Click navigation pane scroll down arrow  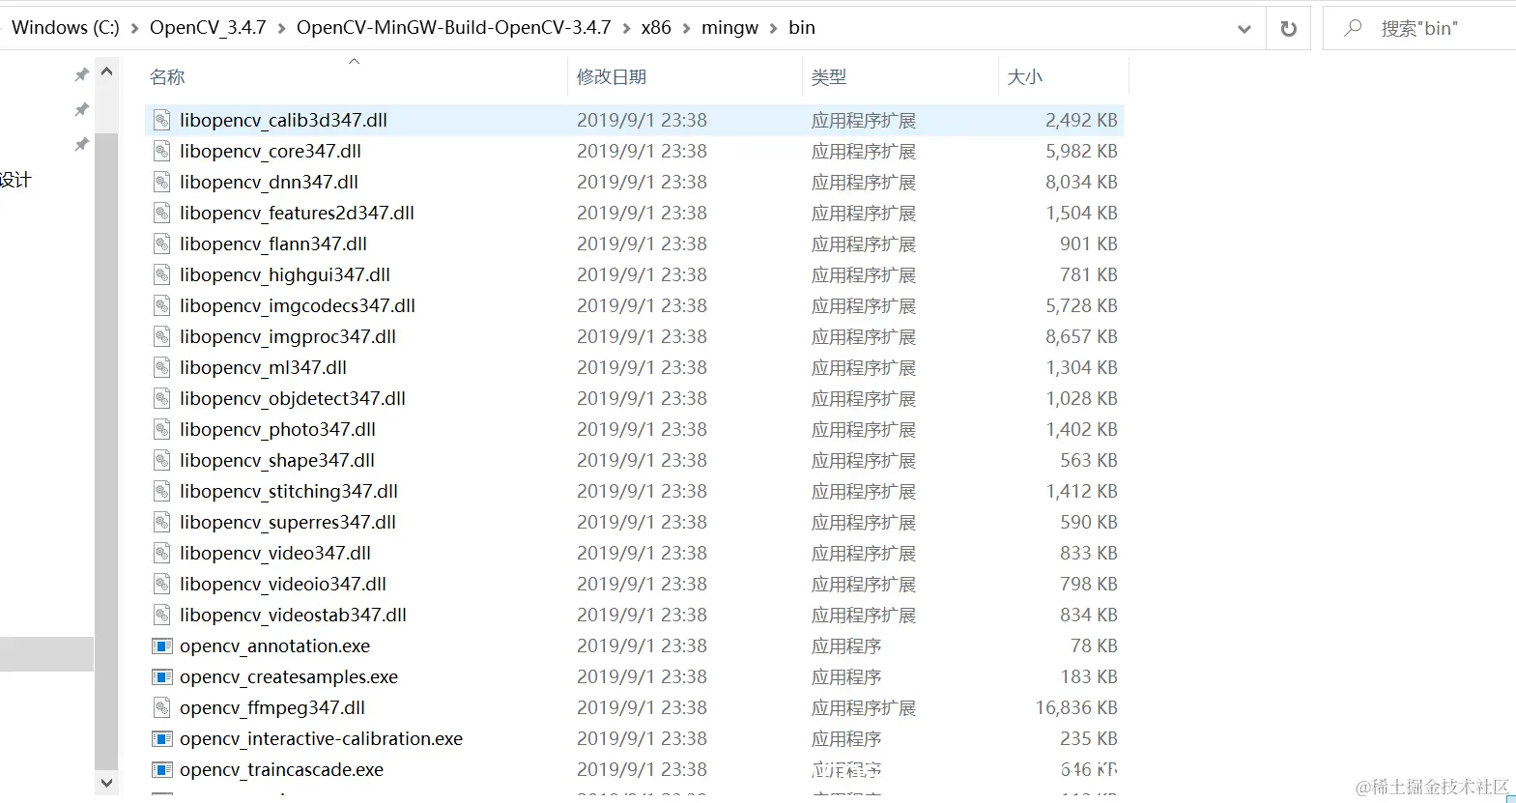tap(106, 783)
